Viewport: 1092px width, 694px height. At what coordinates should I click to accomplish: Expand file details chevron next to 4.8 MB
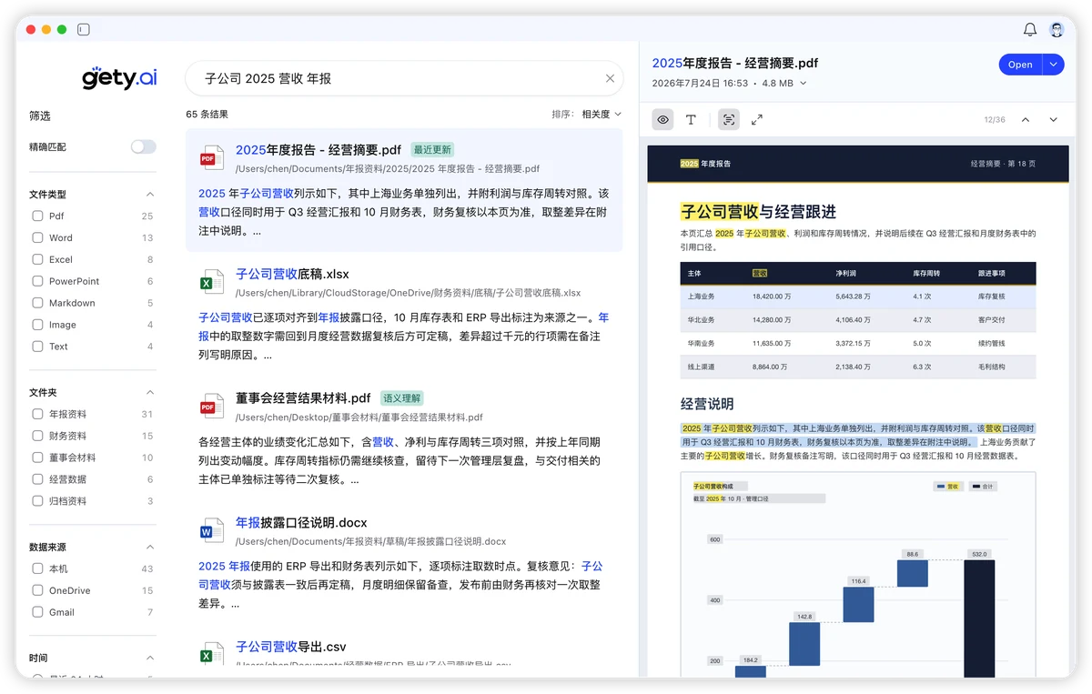click(804, 83)
